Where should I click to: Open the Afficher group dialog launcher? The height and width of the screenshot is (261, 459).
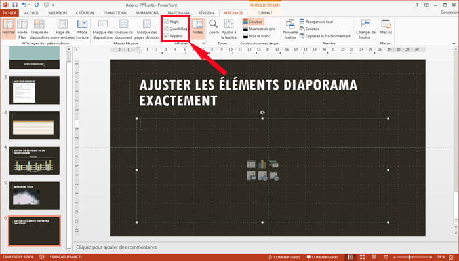[x=203, y=43]
